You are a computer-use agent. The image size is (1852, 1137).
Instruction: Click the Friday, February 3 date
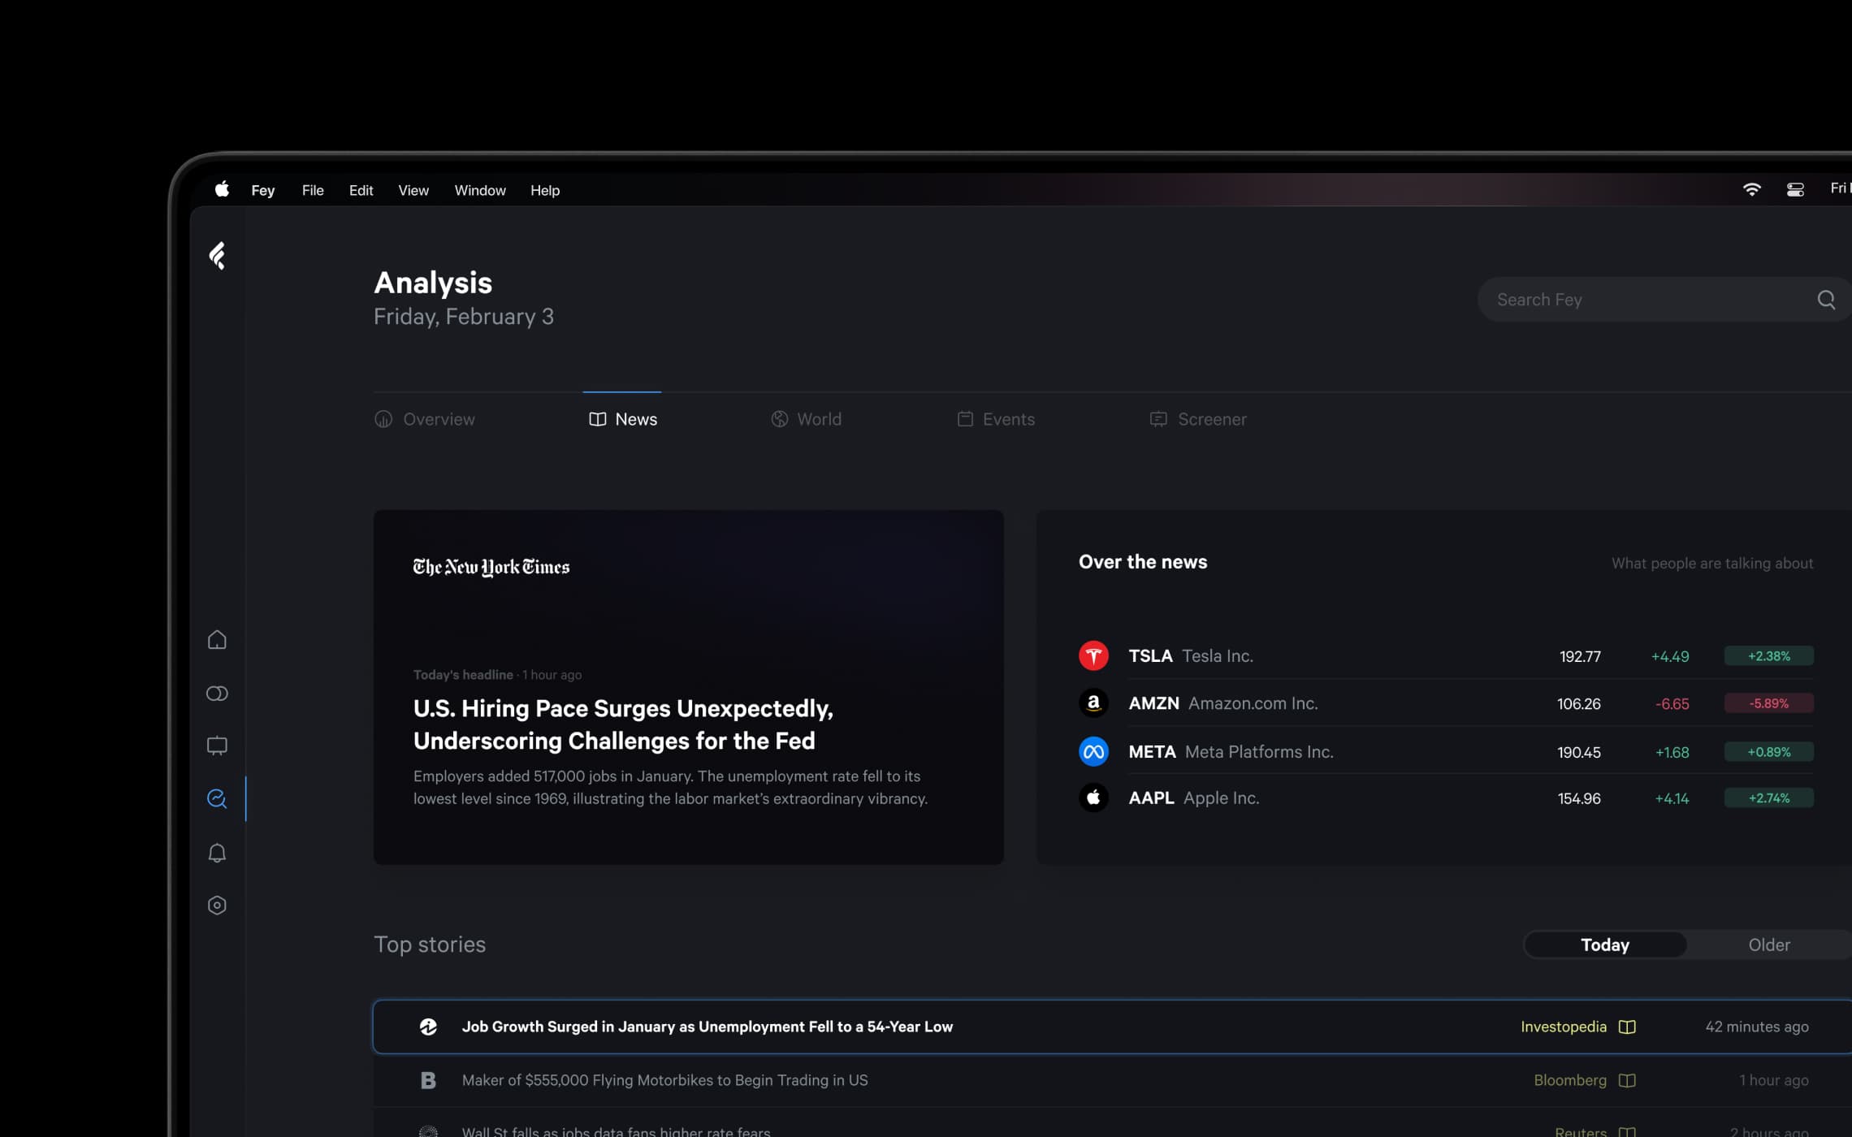click(x=464, y=317)
